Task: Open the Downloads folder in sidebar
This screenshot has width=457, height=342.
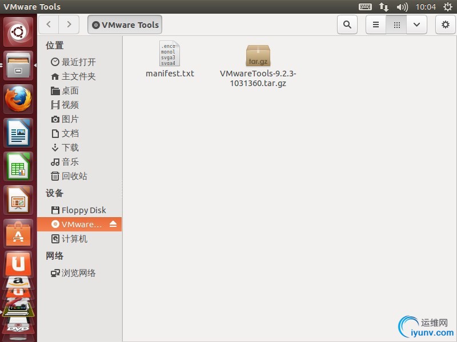Action: [x=79, y=148]
